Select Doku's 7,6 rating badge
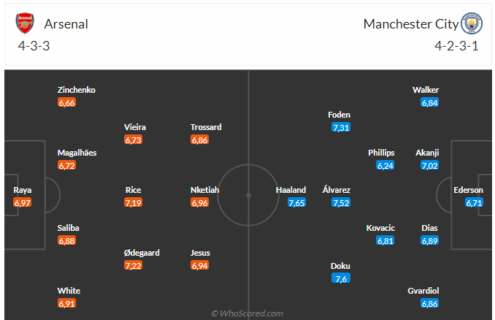This screenshot has height=320, width=495. [x=341, y=278]
